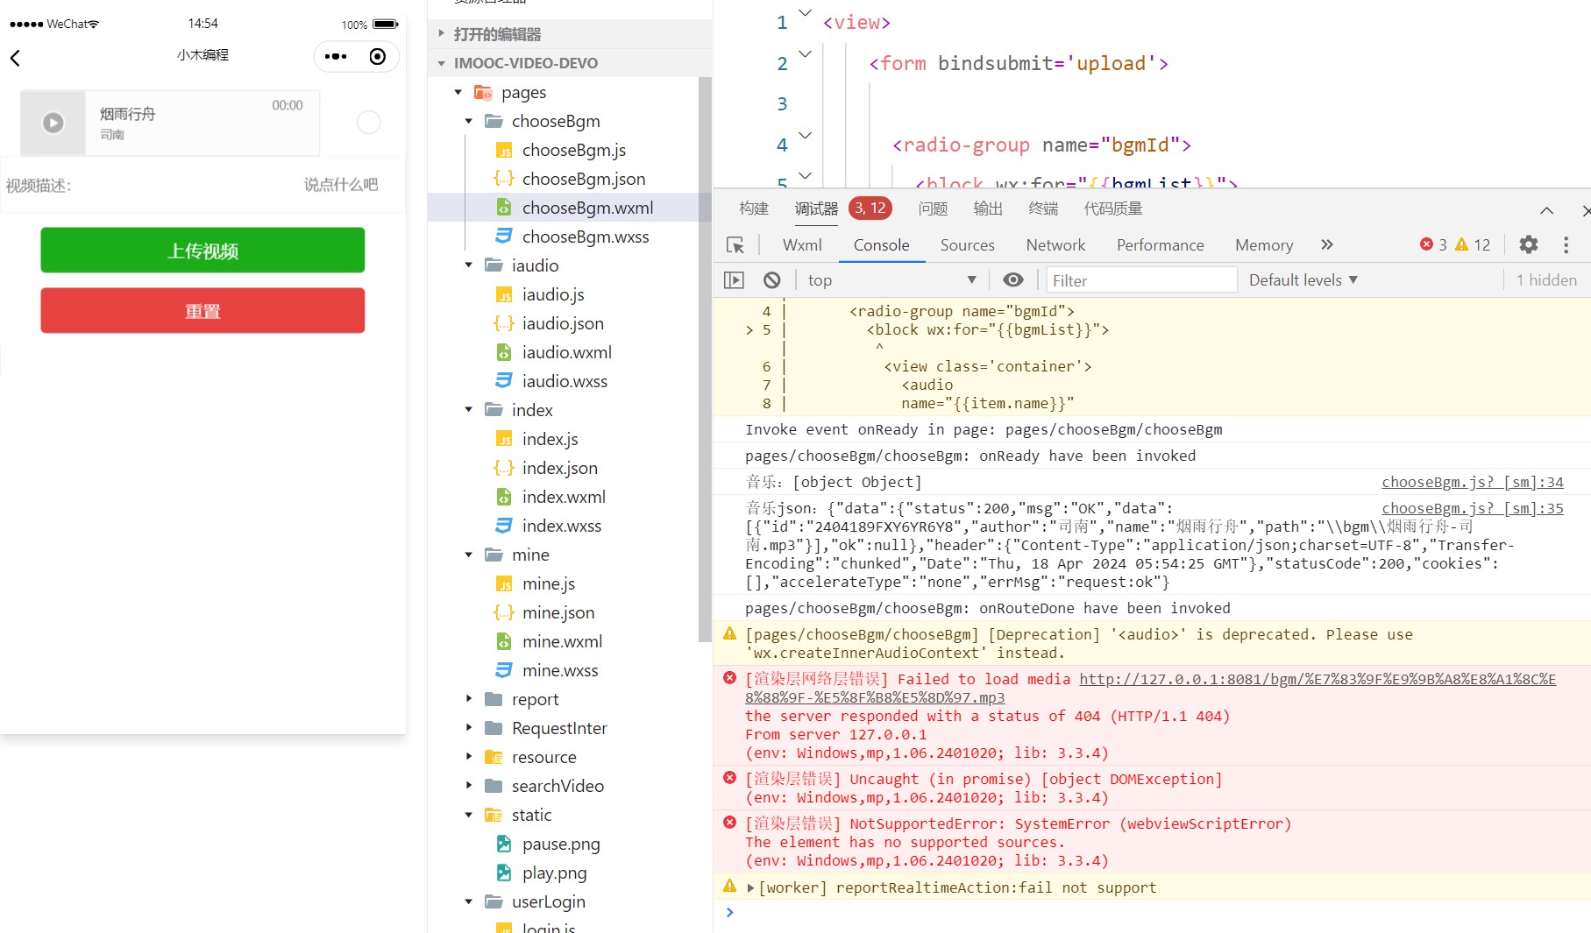Expand the searchVideo folder
Viewport: 1591px width, 933px height.
click(468, 786)
